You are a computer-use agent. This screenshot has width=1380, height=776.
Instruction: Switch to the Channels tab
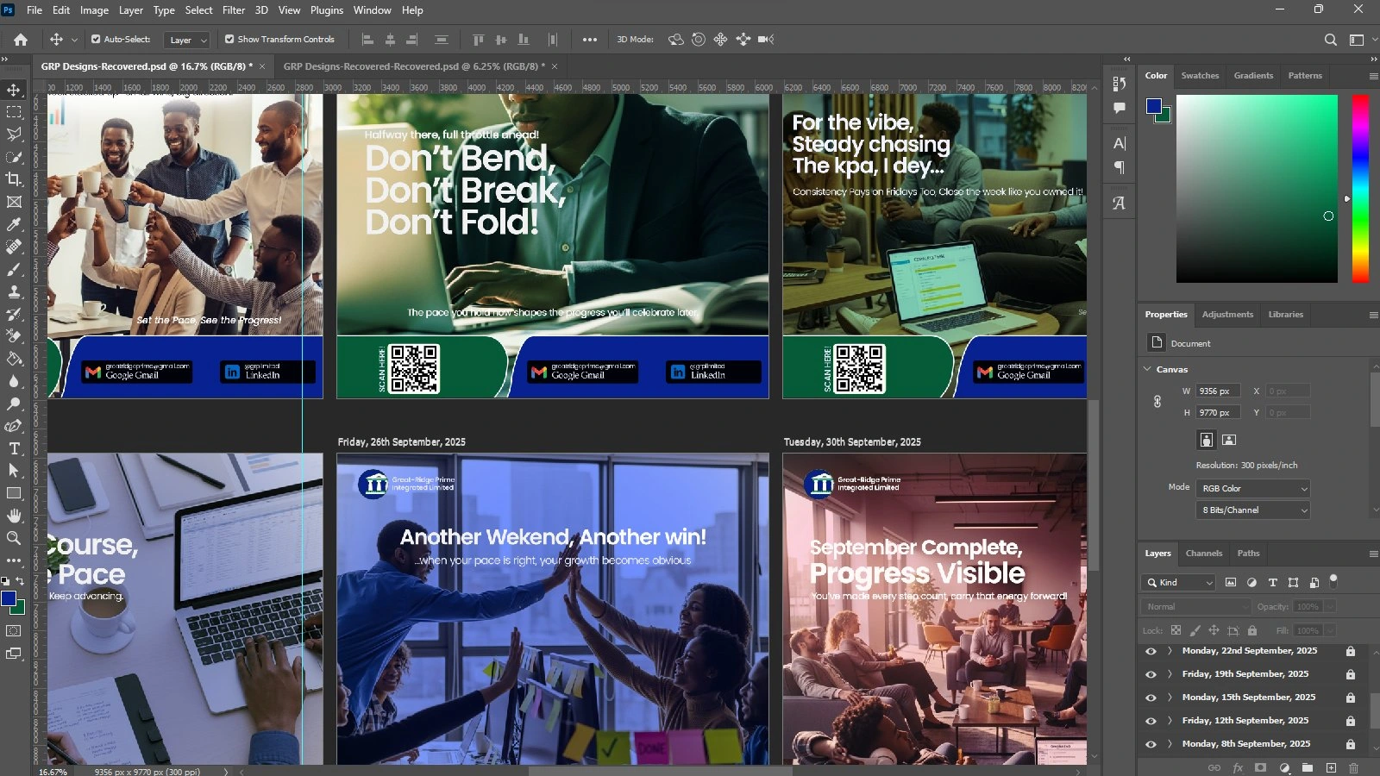click(1204, 554)
